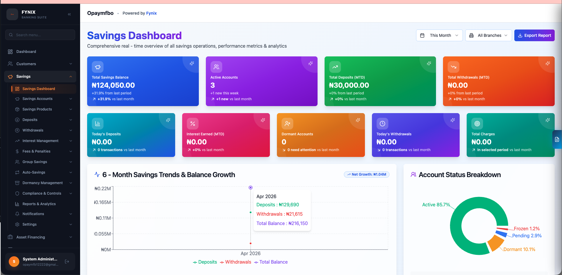The width and height of the screenshot is (562, 275).
Task: Click sparkle icon on Today's Deposits card
Action: pyautogui.click(x=168, y=120)
